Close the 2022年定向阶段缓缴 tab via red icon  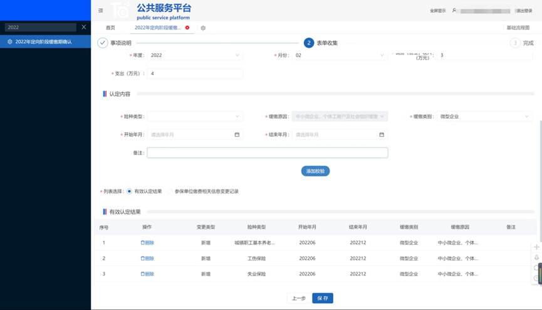pyautogui.click(x=187, y=28)
